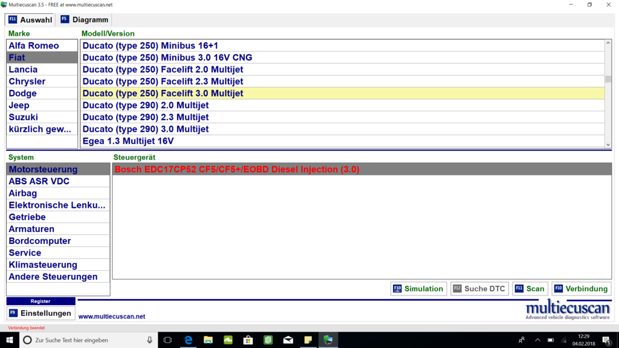Choose the Jeep brand

[42, 105]
